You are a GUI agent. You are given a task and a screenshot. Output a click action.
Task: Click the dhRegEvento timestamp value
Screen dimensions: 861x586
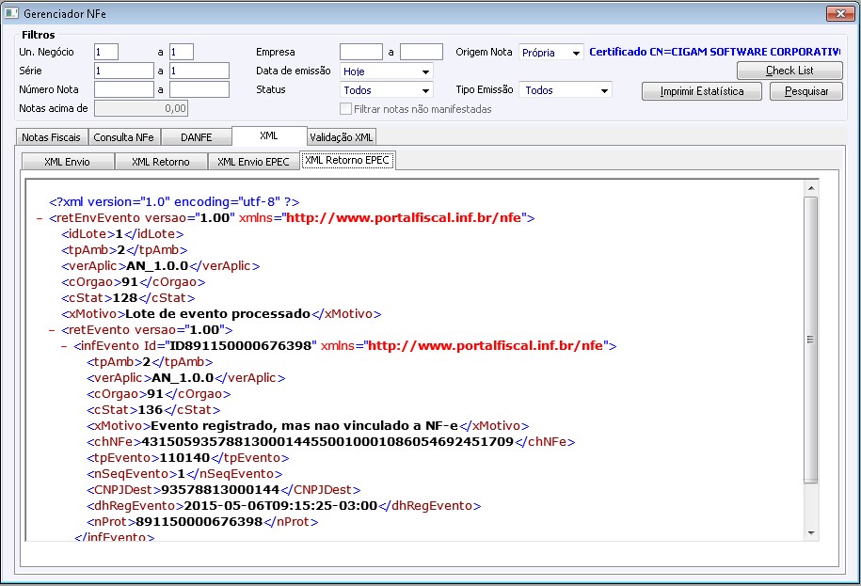tap(280, 505)
